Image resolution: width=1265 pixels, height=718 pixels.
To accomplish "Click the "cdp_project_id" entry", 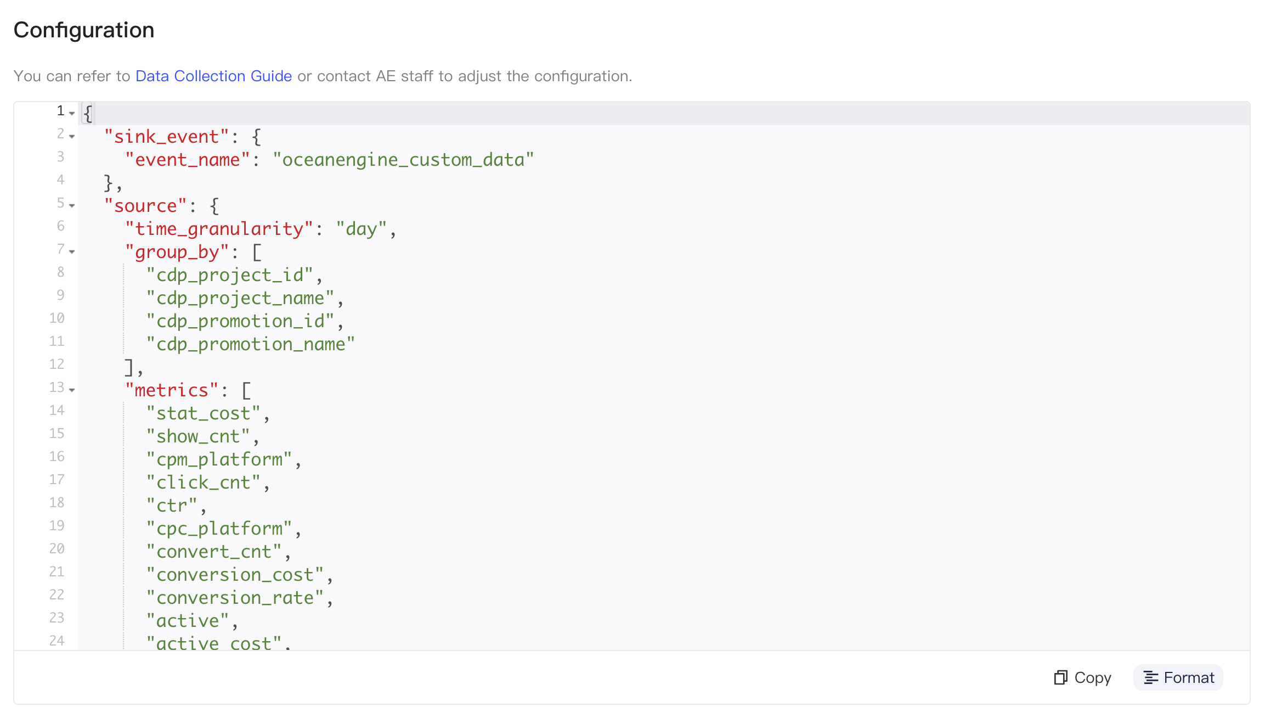I will (x=229, y=275).
